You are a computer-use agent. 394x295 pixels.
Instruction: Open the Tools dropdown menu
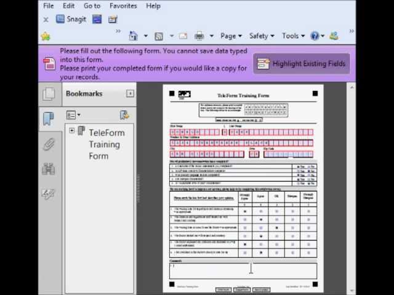[293, 36]
